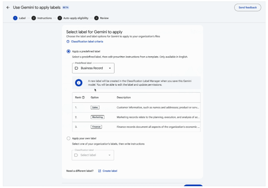Click the Rank column header text
Screen dimensions: 268x188
(78, 97)
